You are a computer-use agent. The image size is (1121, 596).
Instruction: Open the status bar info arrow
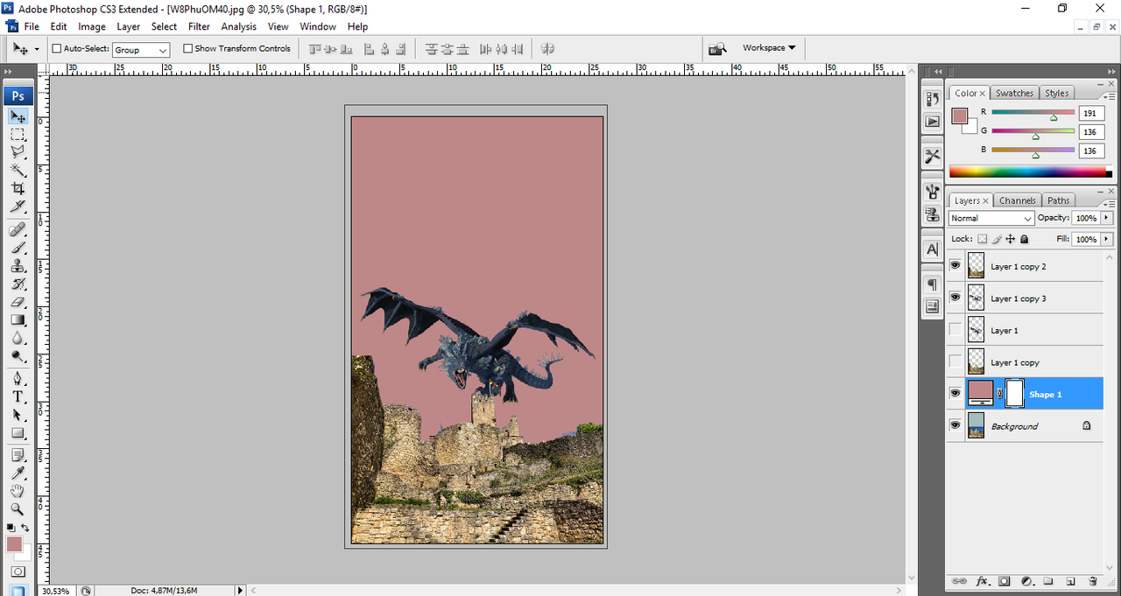point(241,591)
